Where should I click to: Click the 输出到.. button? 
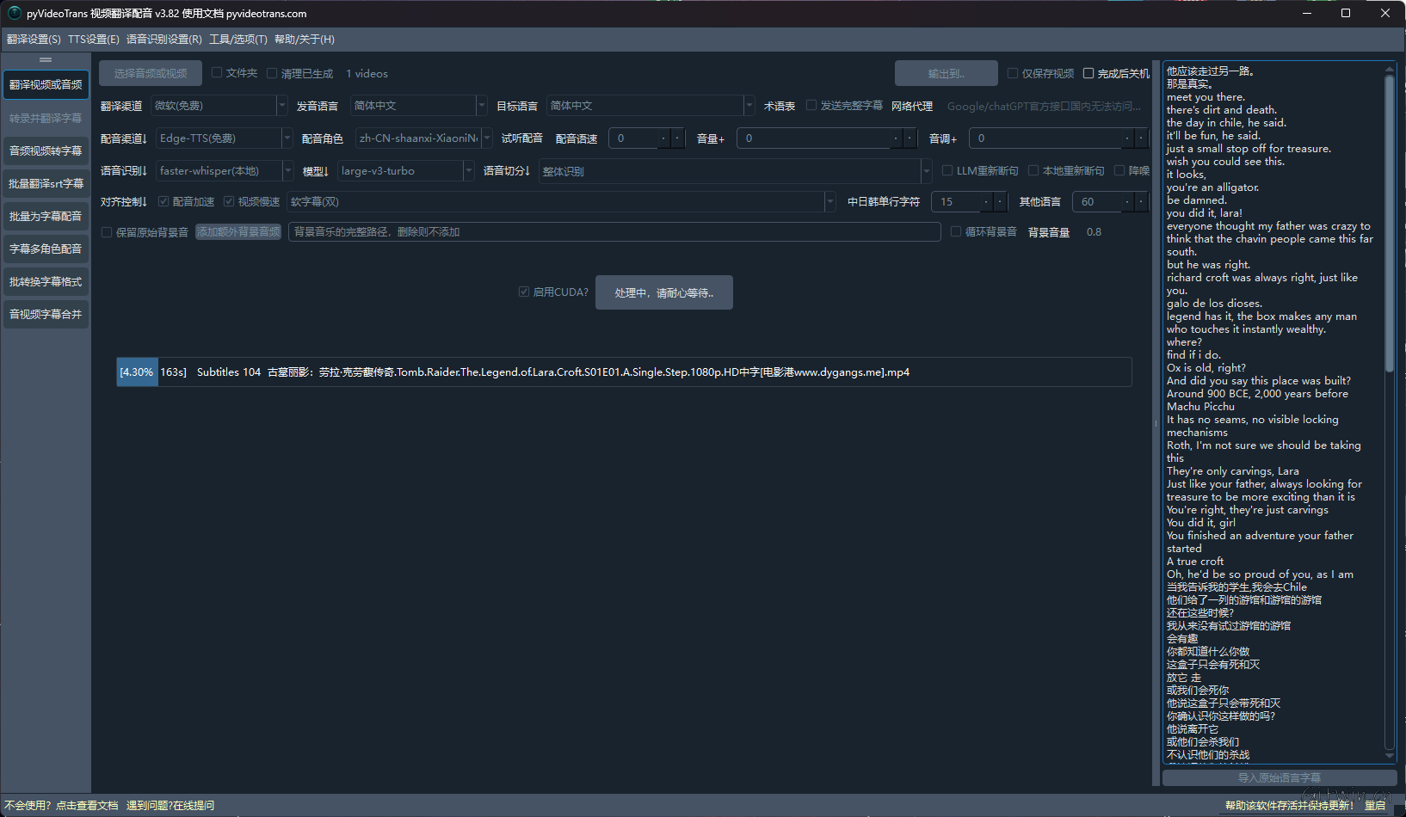coord(947,73)
